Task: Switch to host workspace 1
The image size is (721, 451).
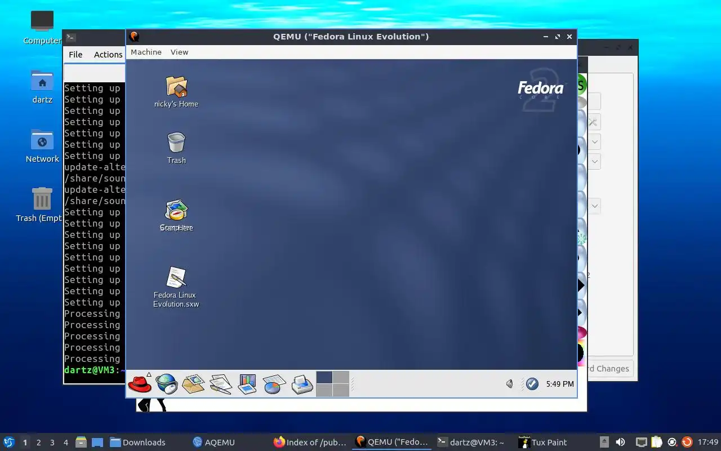Action: [25, 443]
